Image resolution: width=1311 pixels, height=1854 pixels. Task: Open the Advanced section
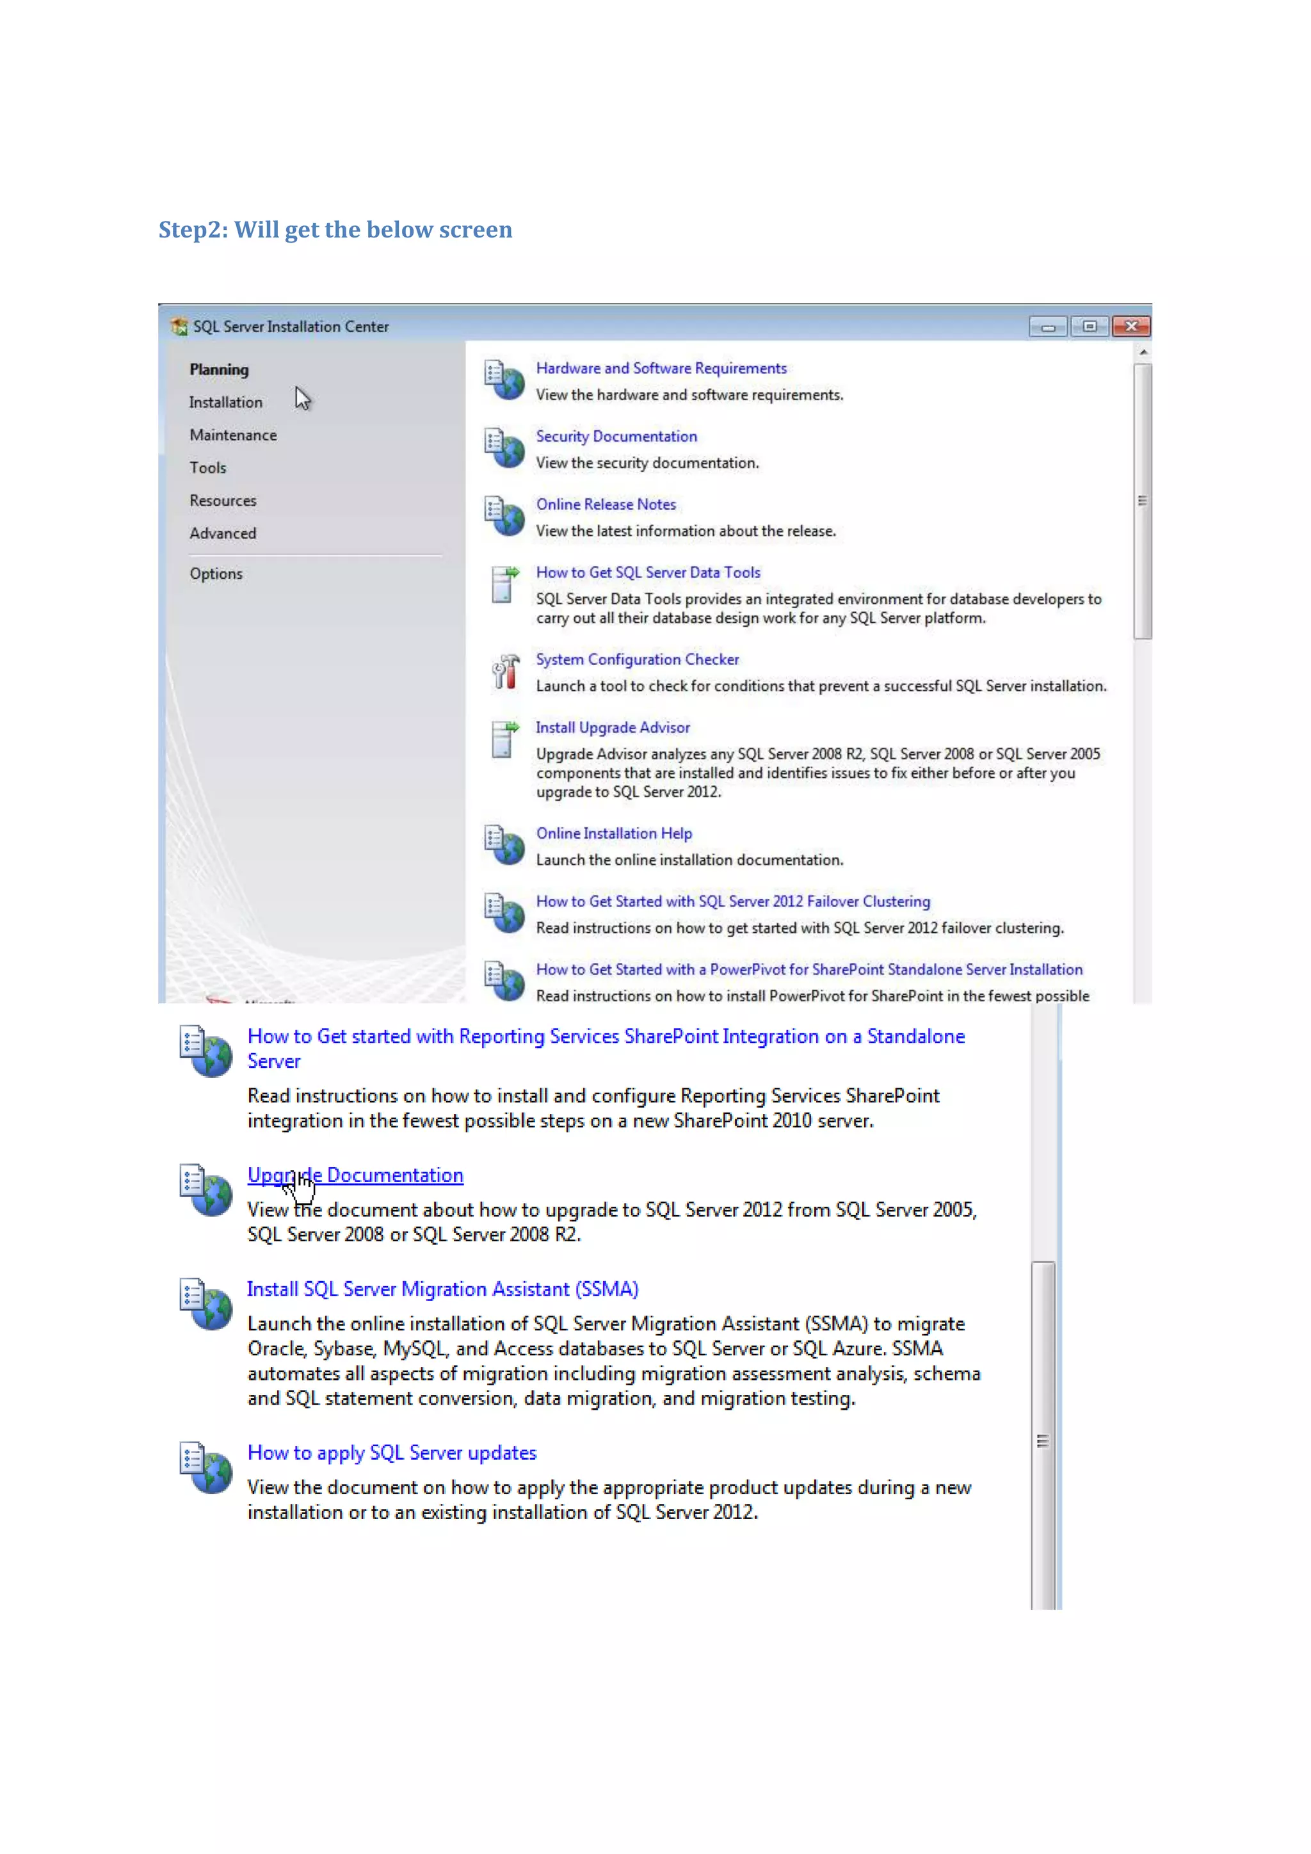click(x=223, y=534)
